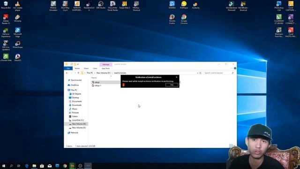Select the Winamp desktop icon

(18, 18)
